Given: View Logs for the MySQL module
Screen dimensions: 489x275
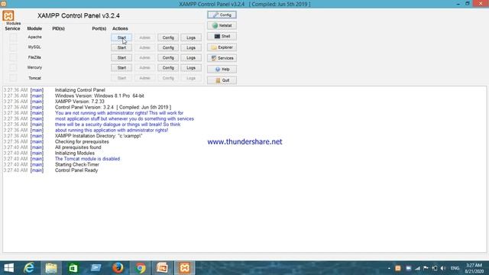Looking at the screenshot, I should (x=191, y=47).
